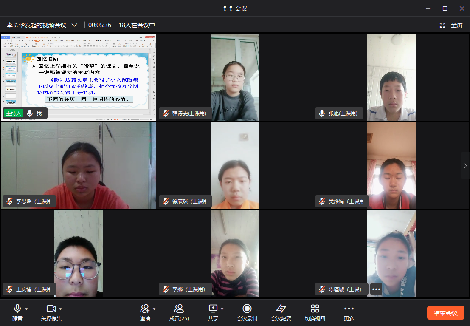Open 会议纪要 meeting minutes

(281, 312)
